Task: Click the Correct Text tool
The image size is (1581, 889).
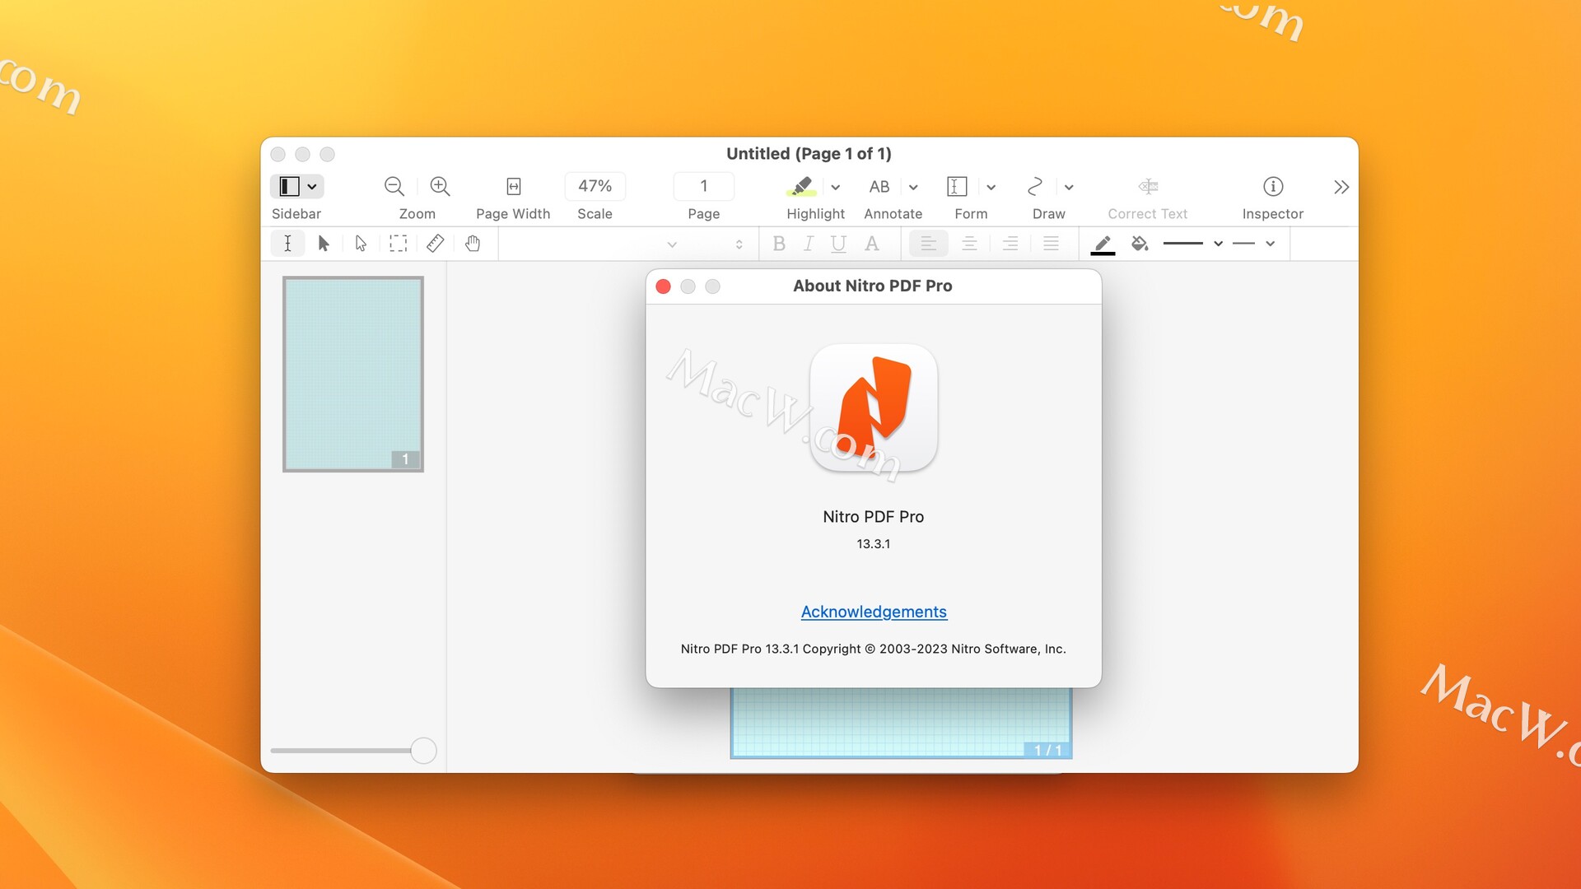Action: (1148, 187)
